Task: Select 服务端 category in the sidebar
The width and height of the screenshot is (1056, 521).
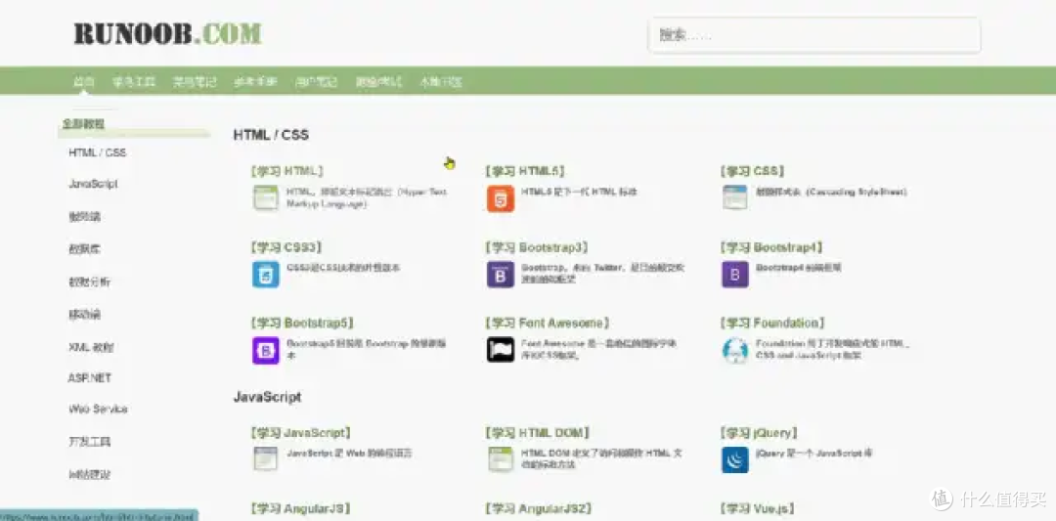Action: click(x=84, y=217)
